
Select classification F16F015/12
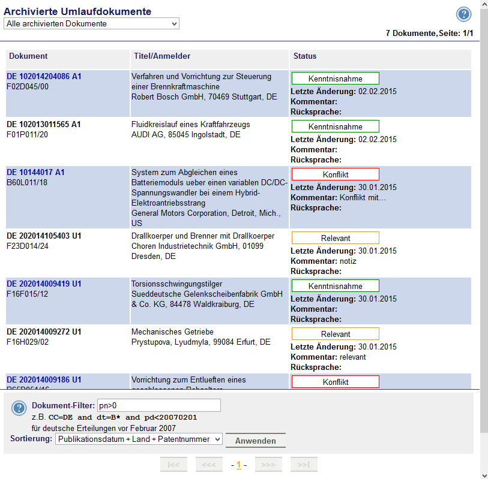[x=27, y=294]
